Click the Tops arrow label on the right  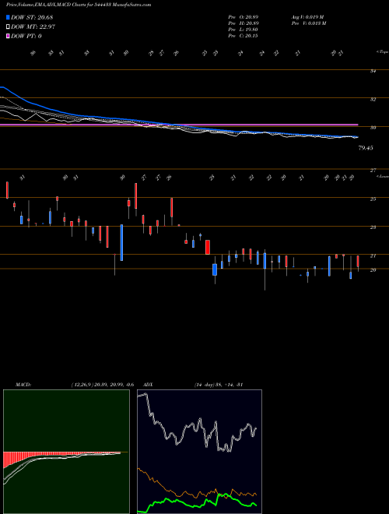[382, 52]
